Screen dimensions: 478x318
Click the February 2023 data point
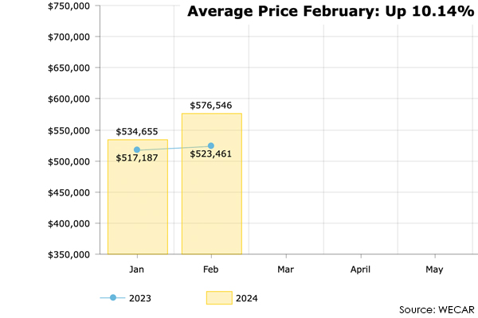pyautogui.click(x=211, y=145)
